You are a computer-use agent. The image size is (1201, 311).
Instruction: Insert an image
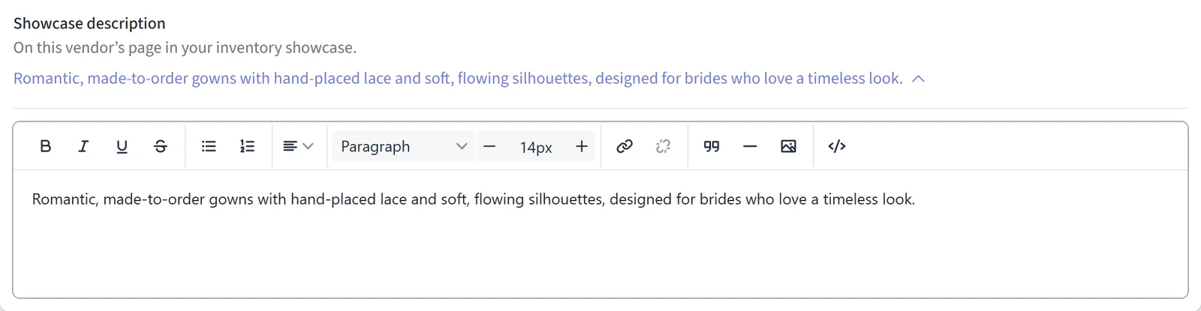(788, 146)
